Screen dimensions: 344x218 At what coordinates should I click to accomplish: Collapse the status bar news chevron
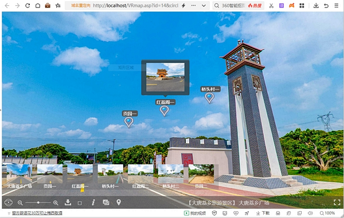(9, 213)
